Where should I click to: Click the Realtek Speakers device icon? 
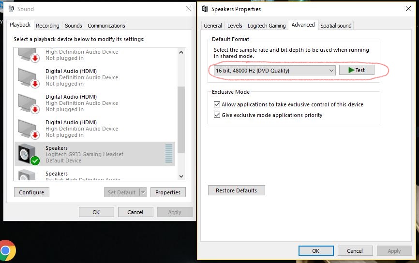(x=27, y=175)
